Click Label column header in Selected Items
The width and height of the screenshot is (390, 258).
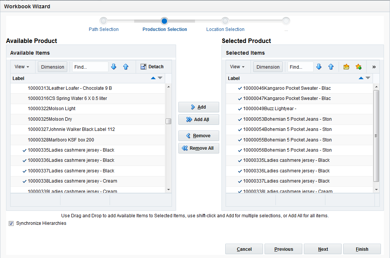(299, 78)
